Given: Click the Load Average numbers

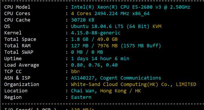Looking at the screenshot, I should pos(94,65).
